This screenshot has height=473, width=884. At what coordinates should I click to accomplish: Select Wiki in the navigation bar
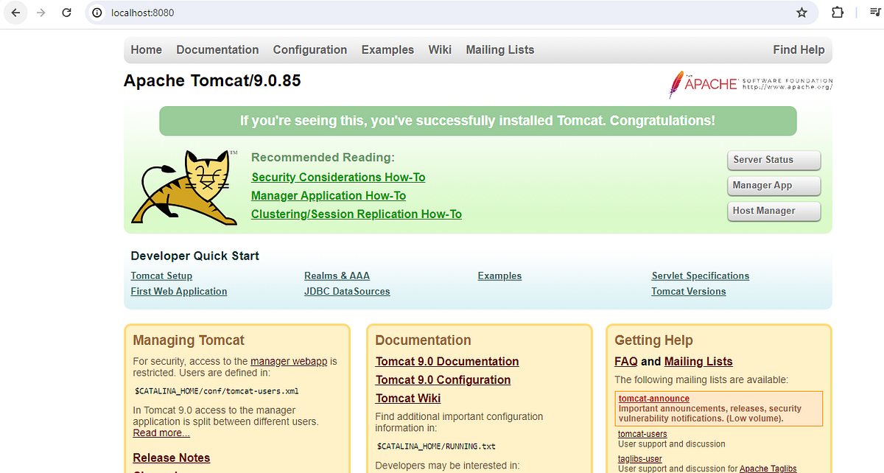tap(440, 49)
